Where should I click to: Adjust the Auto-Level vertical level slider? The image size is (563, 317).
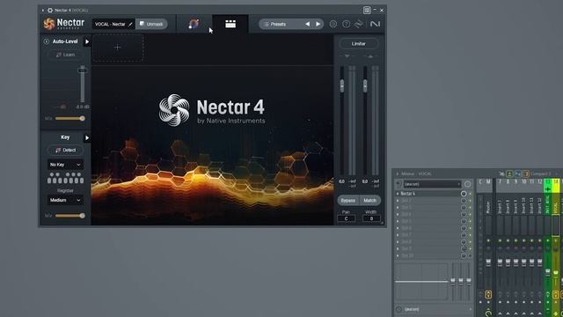(83, 70)
